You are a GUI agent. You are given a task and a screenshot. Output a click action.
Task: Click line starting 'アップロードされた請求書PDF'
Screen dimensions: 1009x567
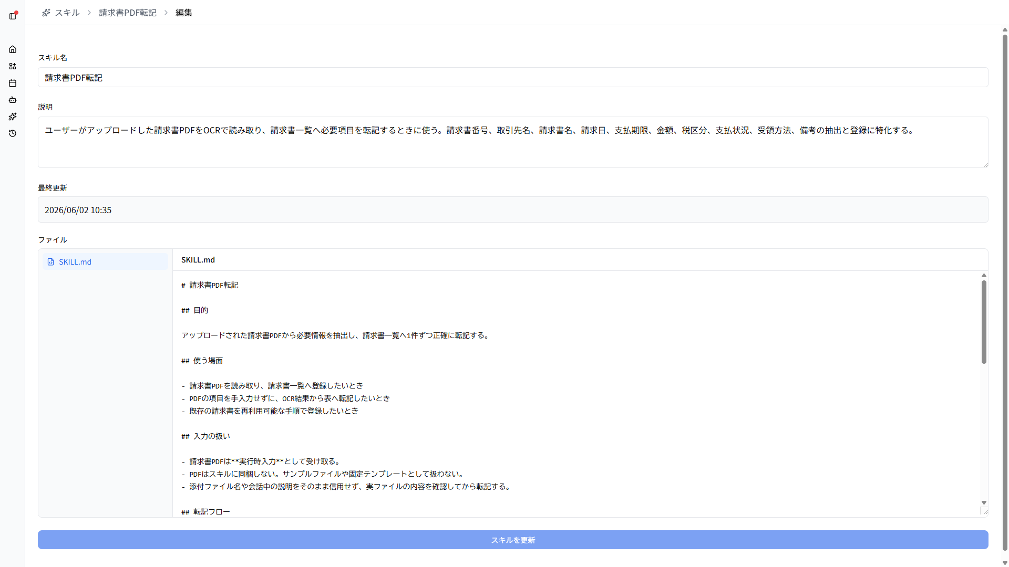pyautogui.click(x=336, y=335)
